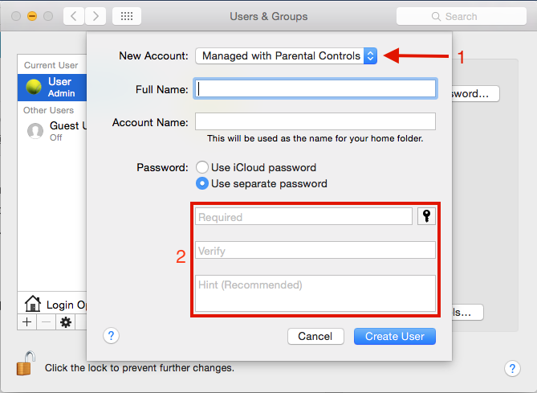Click the Account Name field

(315, 121)
